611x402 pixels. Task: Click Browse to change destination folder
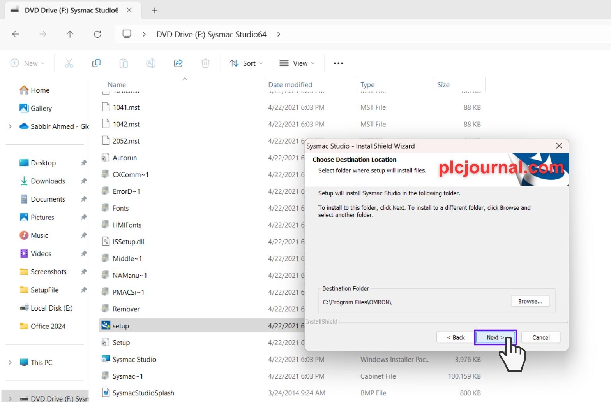pyautogui.click(x=530, y=301)
